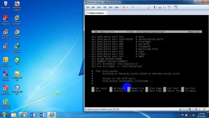Click the line 'acl purge method PURGE'
The width and height of the screenshot is (209, 118).
point(107,59)
